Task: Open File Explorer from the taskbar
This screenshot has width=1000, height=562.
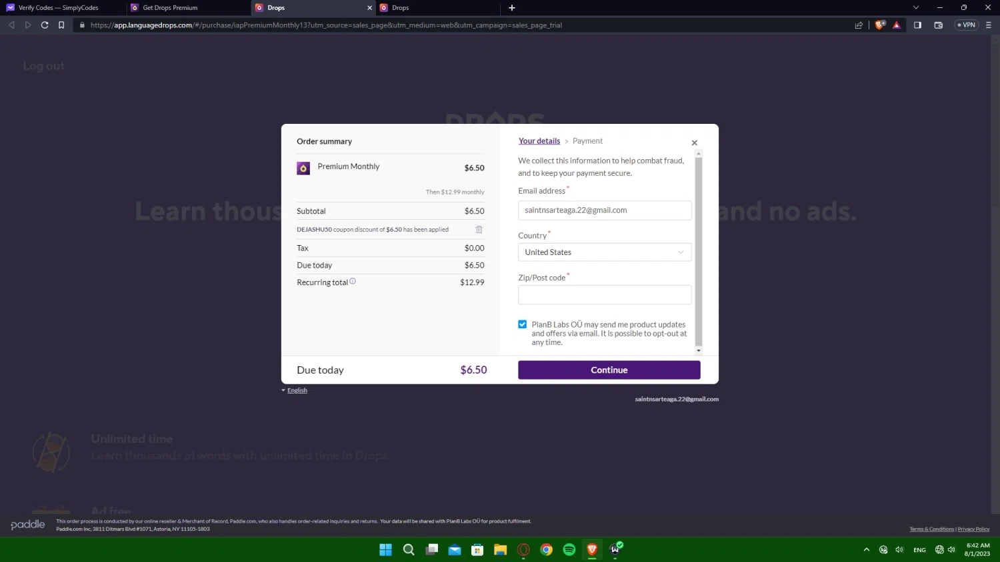Action: click(x=501, y=550)
